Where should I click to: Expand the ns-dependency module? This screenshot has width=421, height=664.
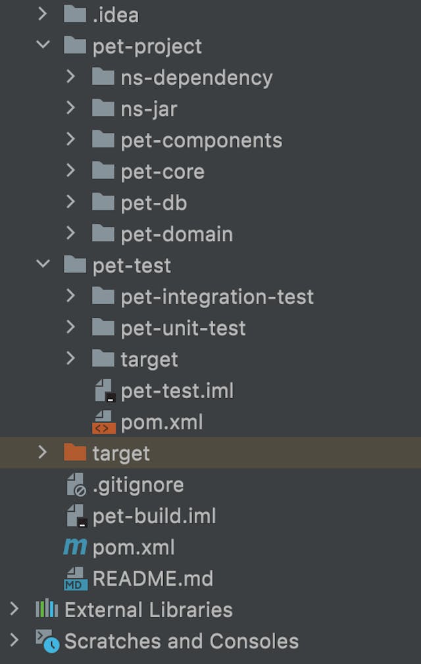click(71, 77)
